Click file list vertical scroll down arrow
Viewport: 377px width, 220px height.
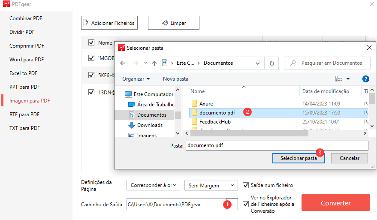click(x=372, y=126)
